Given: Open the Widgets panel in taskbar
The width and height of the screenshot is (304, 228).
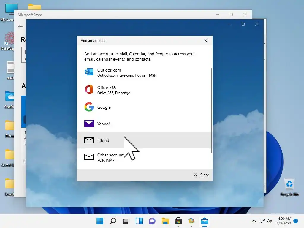Looking at the screenshot, I should tap(139, 221).
